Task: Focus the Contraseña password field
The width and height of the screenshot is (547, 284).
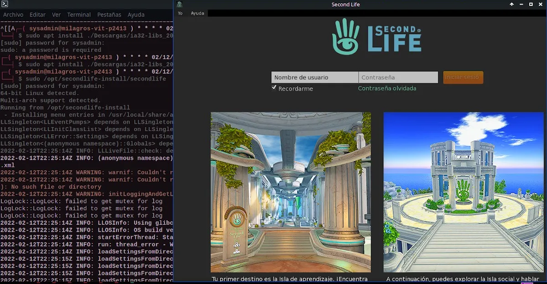Action: click(398, 77)
